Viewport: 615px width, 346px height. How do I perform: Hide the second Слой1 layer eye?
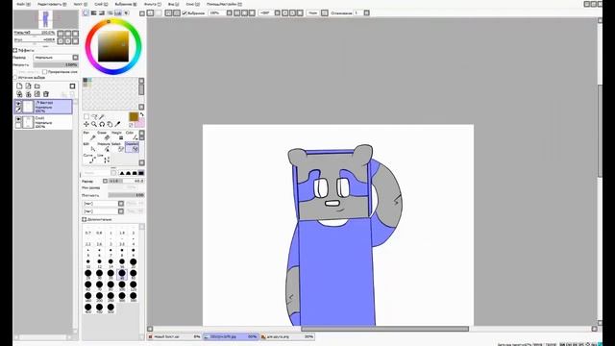tap(18, 119)
